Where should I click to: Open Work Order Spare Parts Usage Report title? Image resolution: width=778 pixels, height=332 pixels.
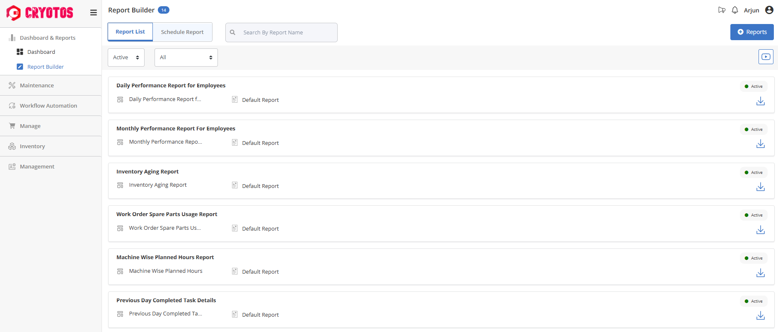pos(167,214)
